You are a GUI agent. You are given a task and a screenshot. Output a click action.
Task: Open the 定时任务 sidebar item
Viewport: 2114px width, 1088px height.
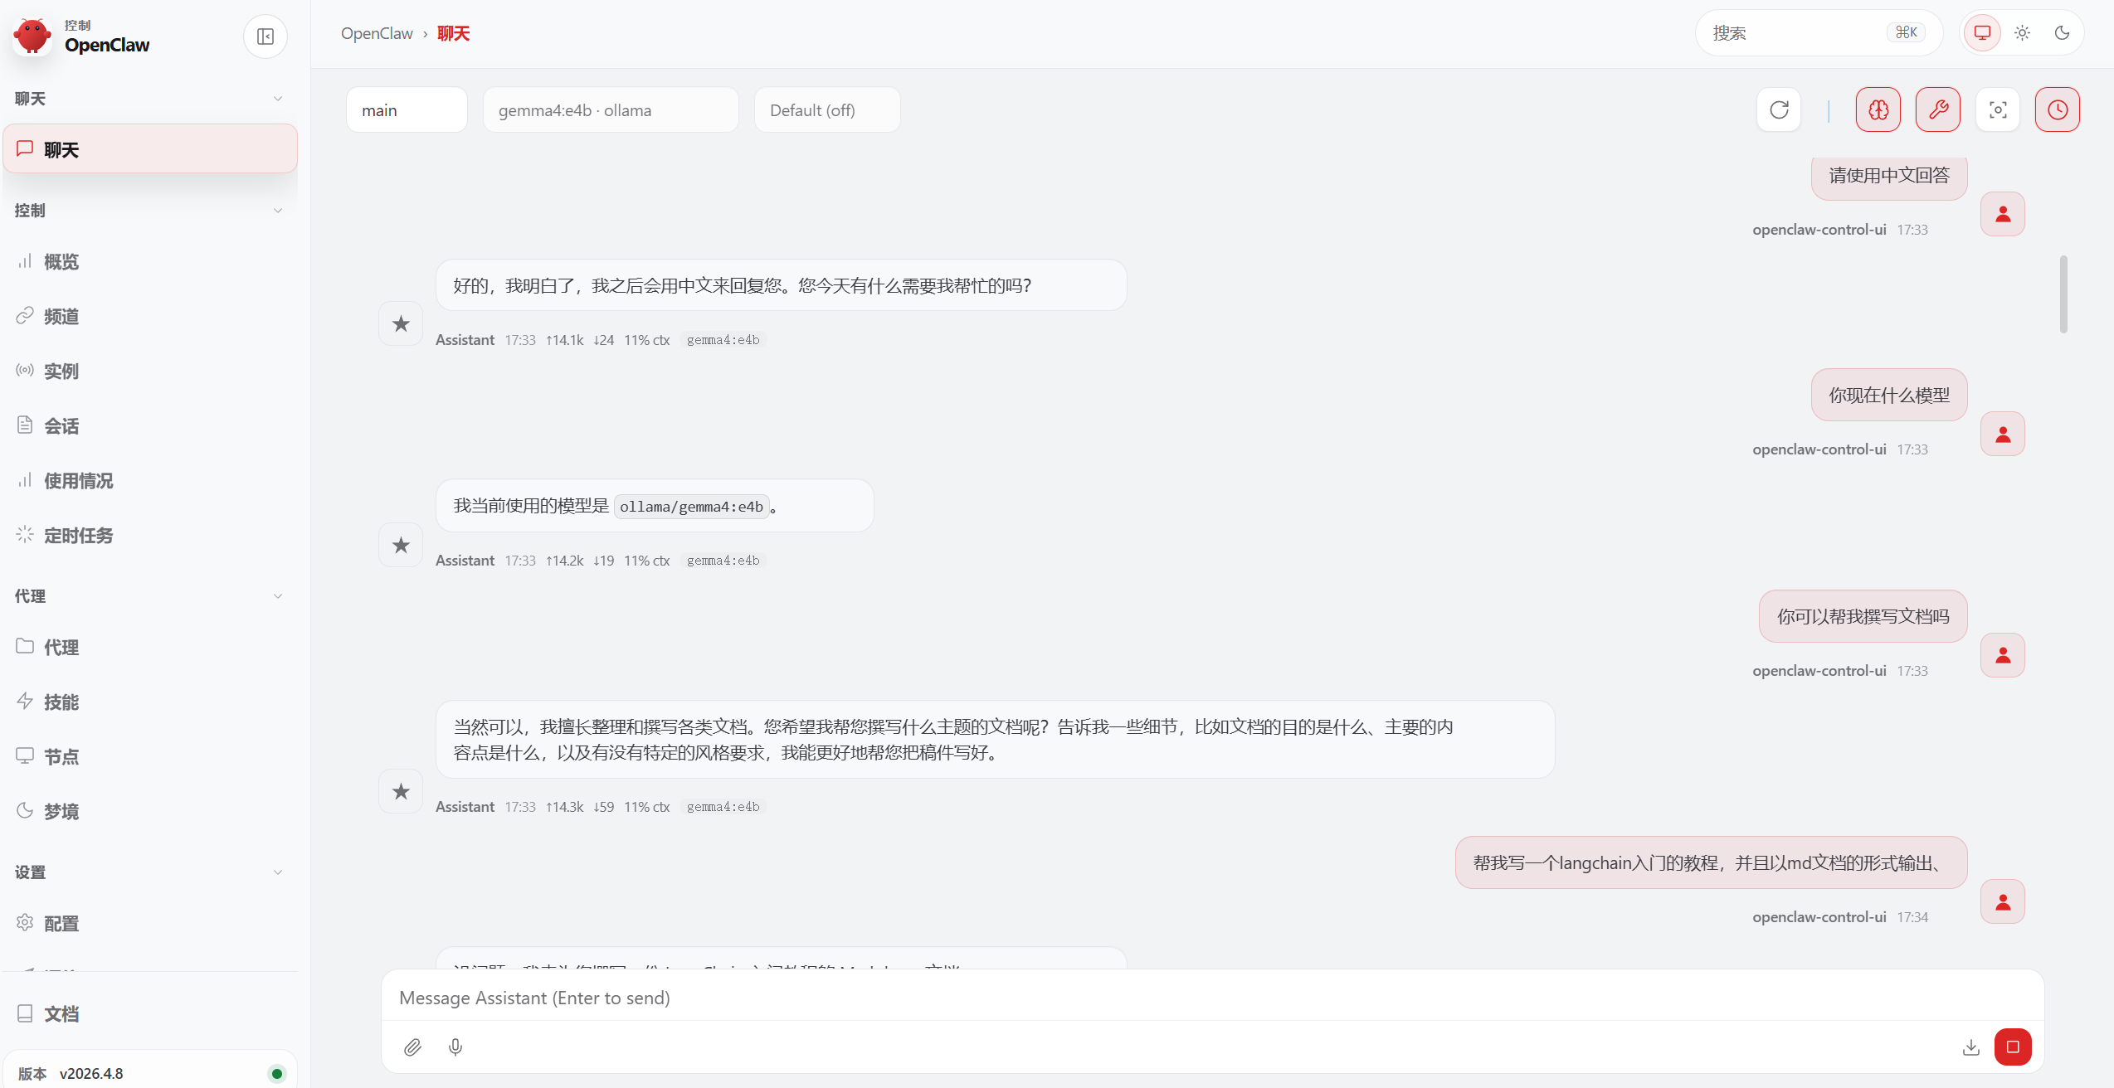tap(78, 536)
